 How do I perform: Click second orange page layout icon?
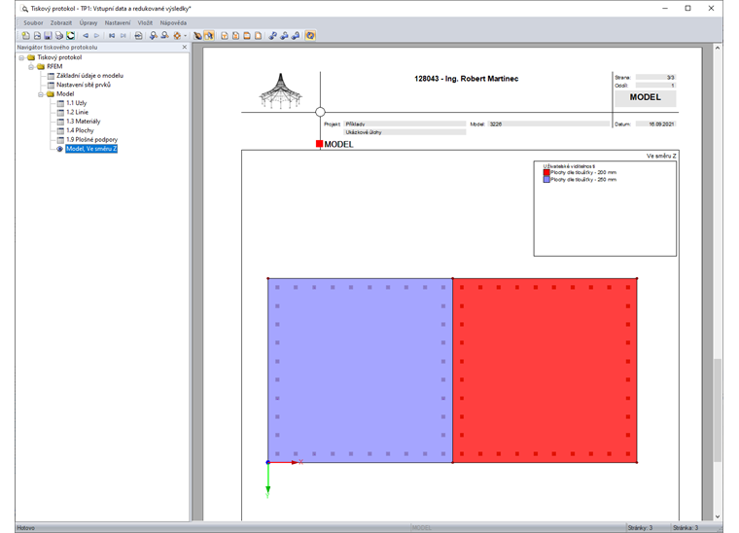click(x=235, y=35)
